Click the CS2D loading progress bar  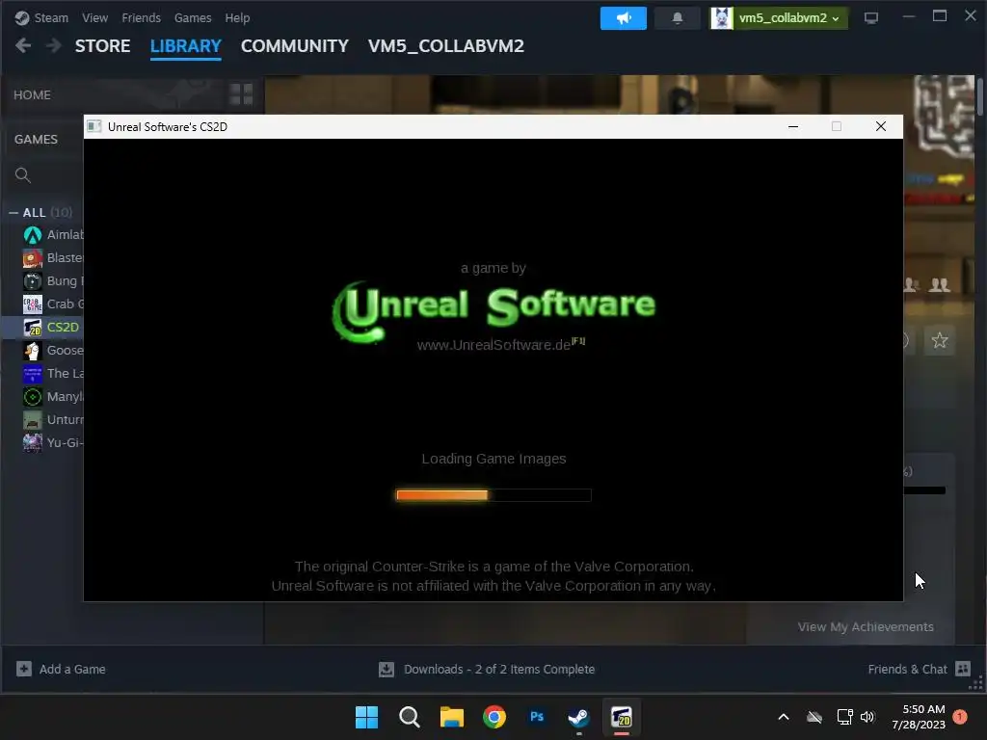(x=493, y=495)
